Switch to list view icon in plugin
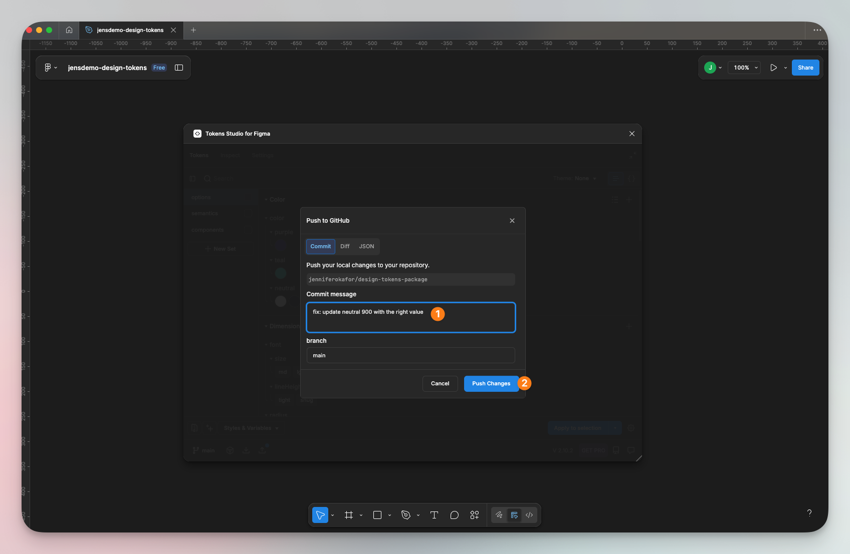This screenshot has height=554, width=850. pos(615,179)
